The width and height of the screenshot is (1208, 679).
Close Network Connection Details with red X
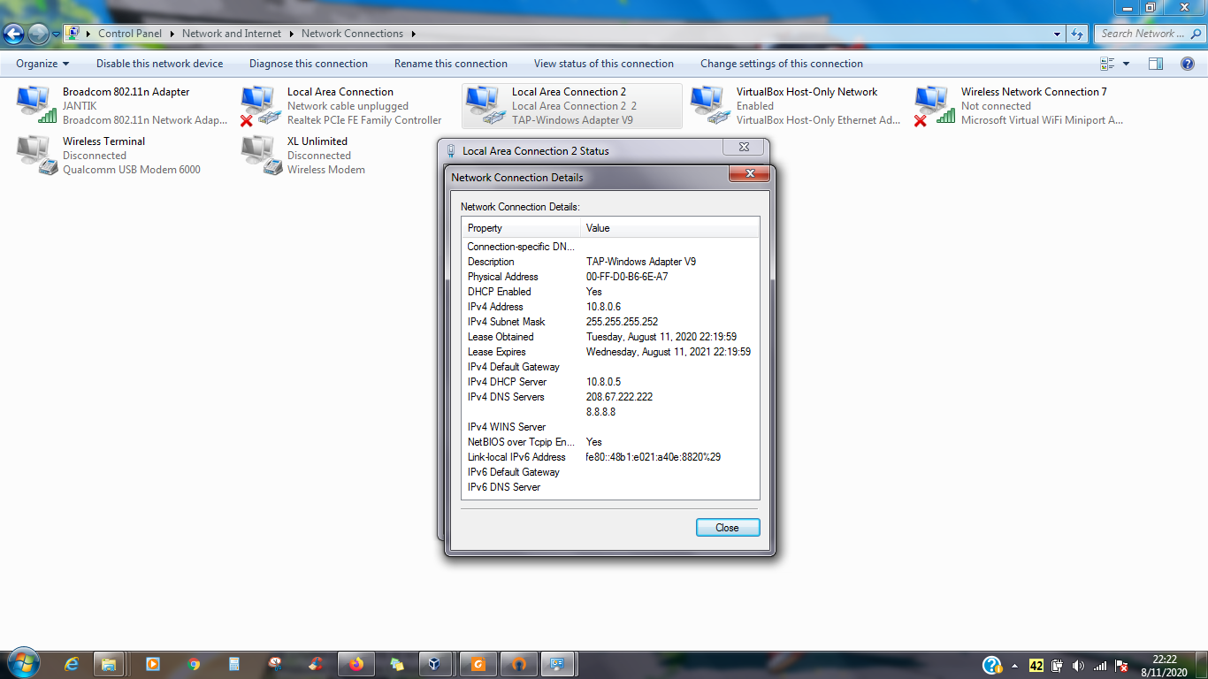click(x=749, y=174)
